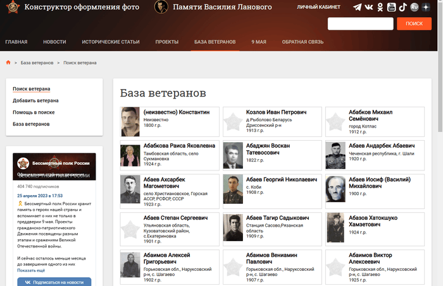Open Личный кабинет link

click(318, 7)
